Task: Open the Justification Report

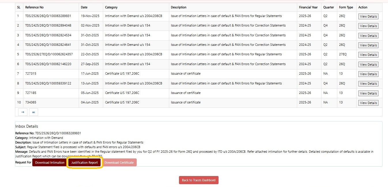Action: click(84, 163)
